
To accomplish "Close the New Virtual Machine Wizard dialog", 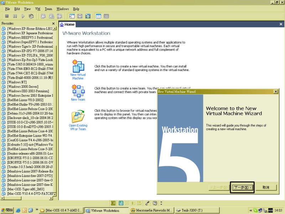I will click(x=276, y=92).
